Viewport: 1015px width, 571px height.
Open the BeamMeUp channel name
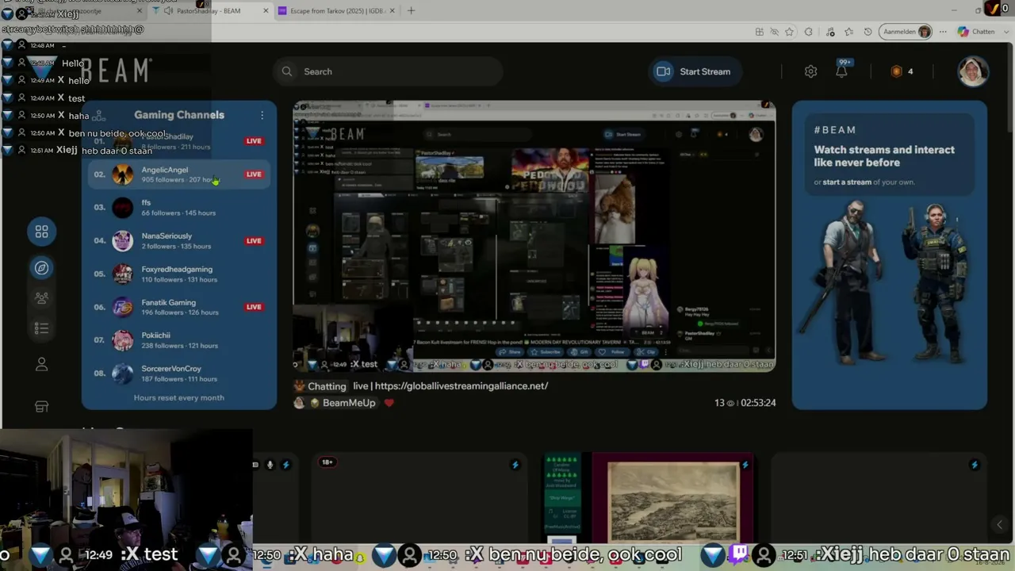point(349,403)
